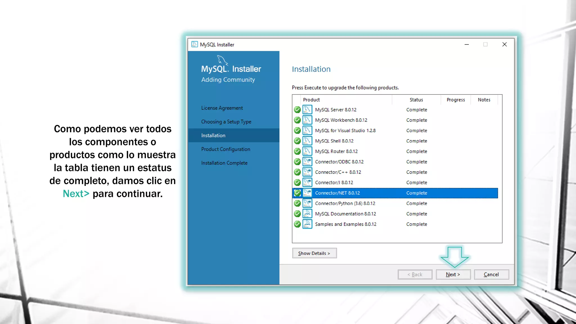Open License Agreement step in sidebar
This screenshot has width=576, height=324.
[222, 108]
